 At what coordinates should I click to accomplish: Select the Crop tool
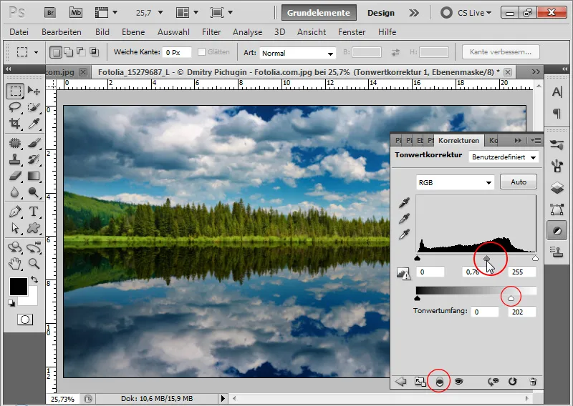(15, 124)
